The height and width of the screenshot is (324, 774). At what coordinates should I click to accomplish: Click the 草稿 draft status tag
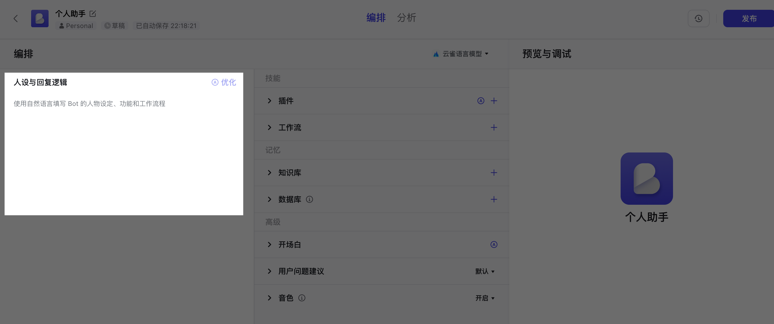coord(114,26)
